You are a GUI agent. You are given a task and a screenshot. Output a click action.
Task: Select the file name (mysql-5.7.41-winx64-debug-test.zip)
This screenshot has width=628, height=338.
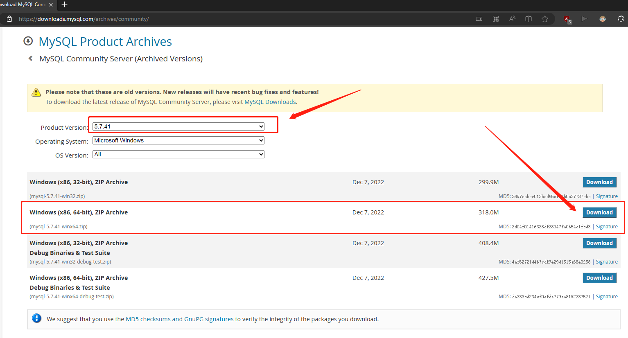[72, 297]
